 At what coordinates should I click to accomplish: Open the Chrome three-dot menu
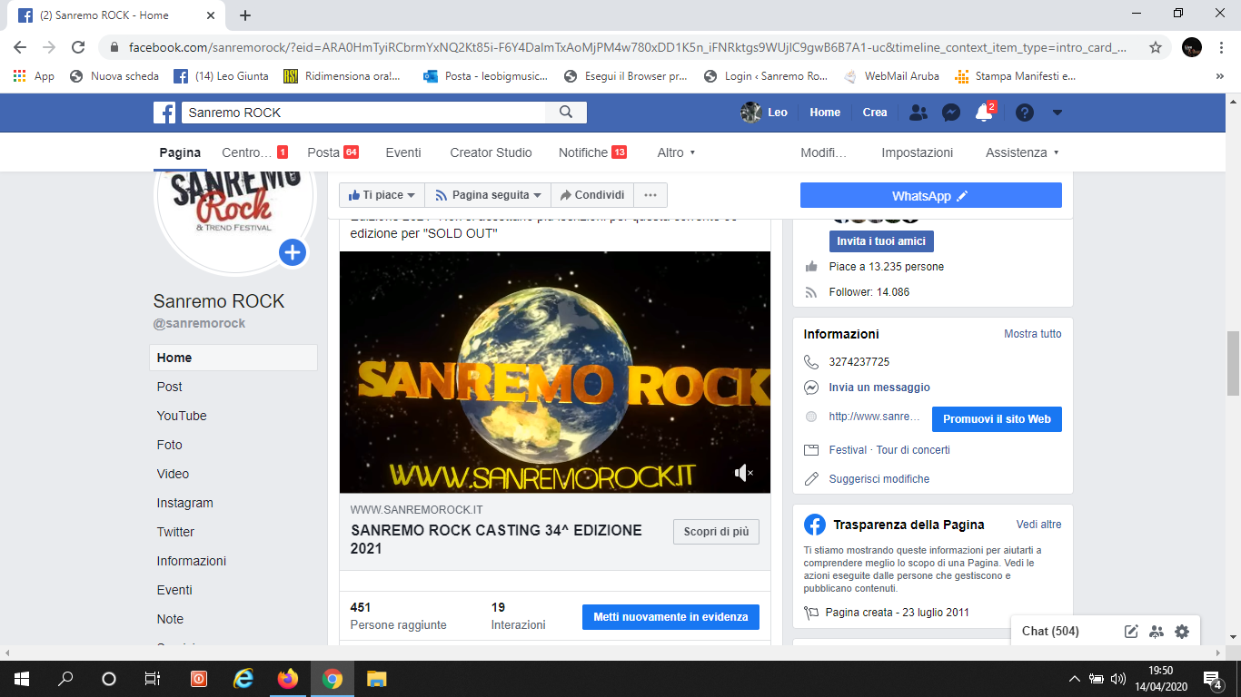[1221, 47]
